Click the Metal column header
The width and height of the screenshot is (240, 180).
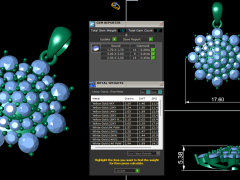click(107, 98)
